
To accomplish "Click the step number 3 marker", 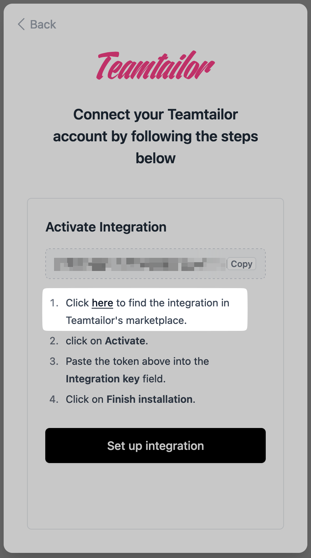I will coord(54,362).
